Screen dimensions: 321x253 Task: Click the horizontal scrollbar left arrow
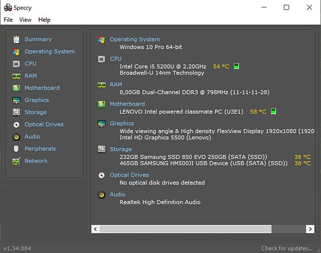(x=95, y=229)
